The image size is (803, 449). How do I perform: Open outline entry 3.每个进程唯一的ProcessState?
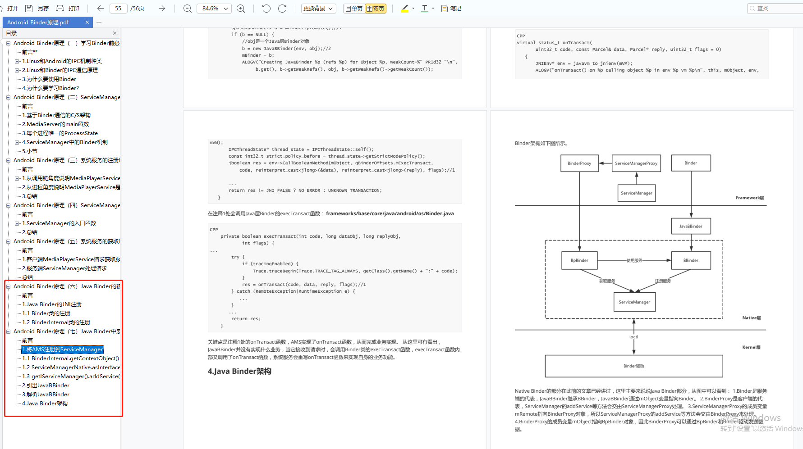pyautogui.click(x=60, y=133)
